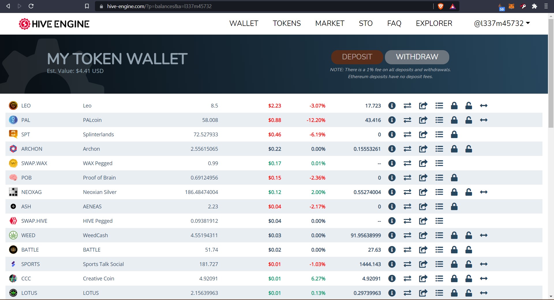Click the address bar URL field

pos(264,6)
